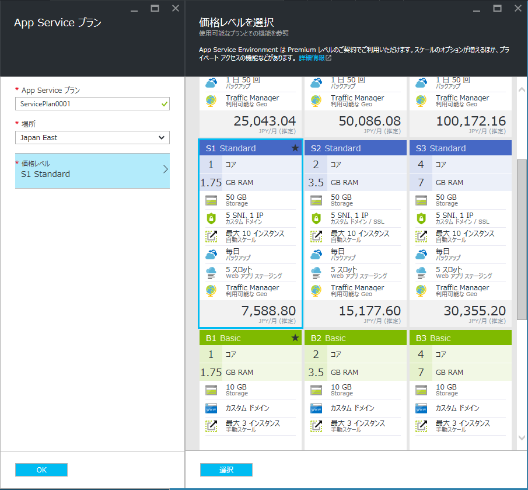Click the S1 Standard storage icon

tap(211, 200)
